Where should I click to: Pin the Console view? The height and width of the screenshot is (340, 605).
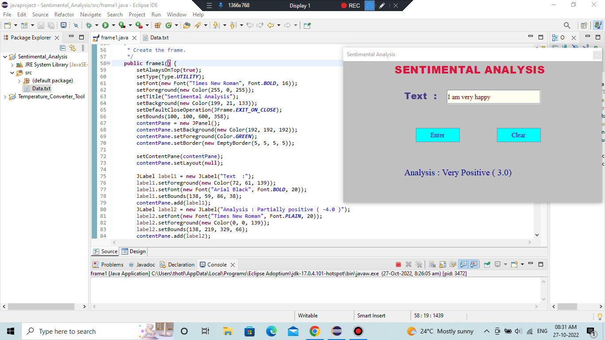[x=486, y=264]
